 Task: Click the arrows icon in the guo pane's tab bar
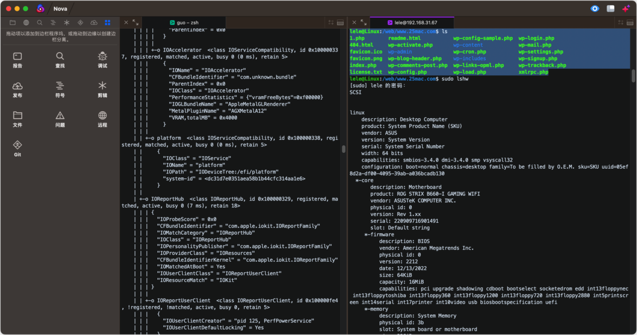[331, 23]
